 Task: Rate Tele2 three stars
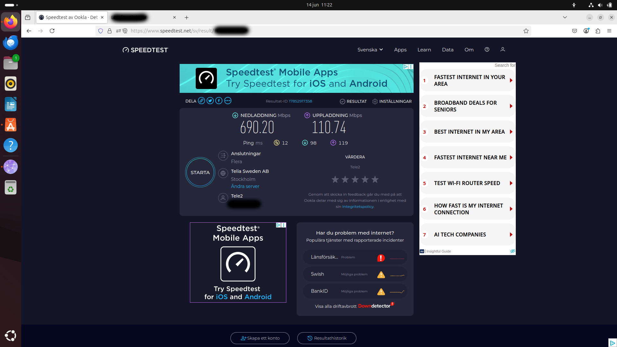355,179
